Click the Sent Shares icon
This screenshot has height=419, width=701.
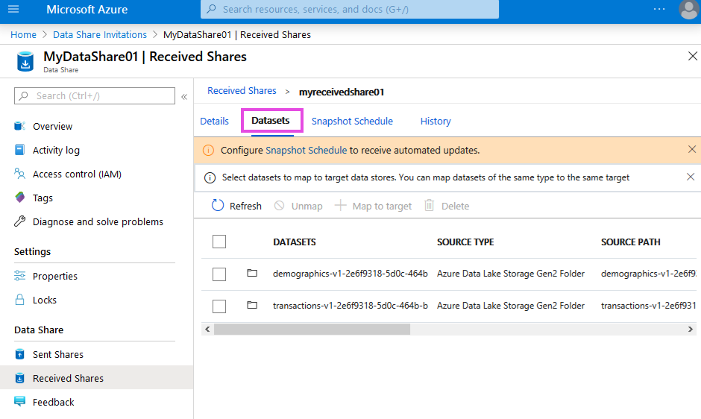[x=19, y=354]
